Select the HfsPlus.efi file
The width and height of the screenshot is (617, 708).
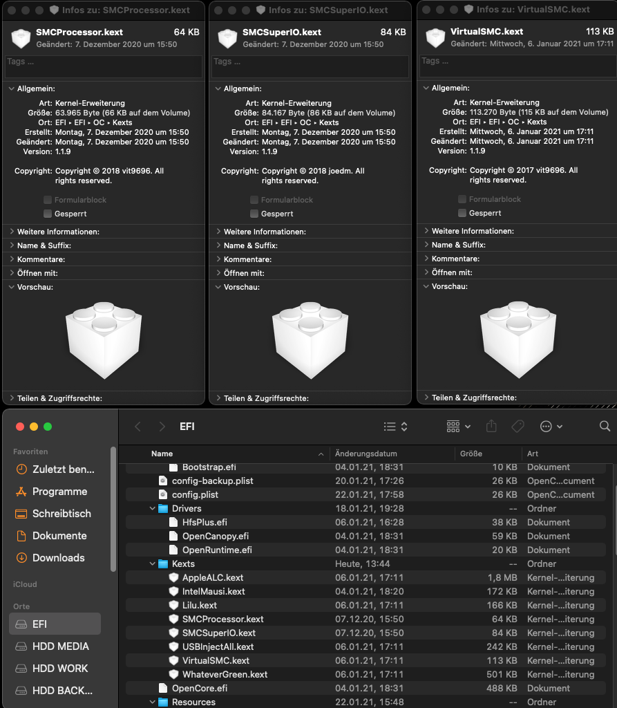coord(366,523)
